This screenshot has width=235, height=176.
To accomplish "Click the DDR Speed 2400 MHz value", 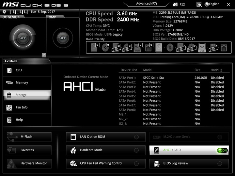I will [x=128, y=20].
